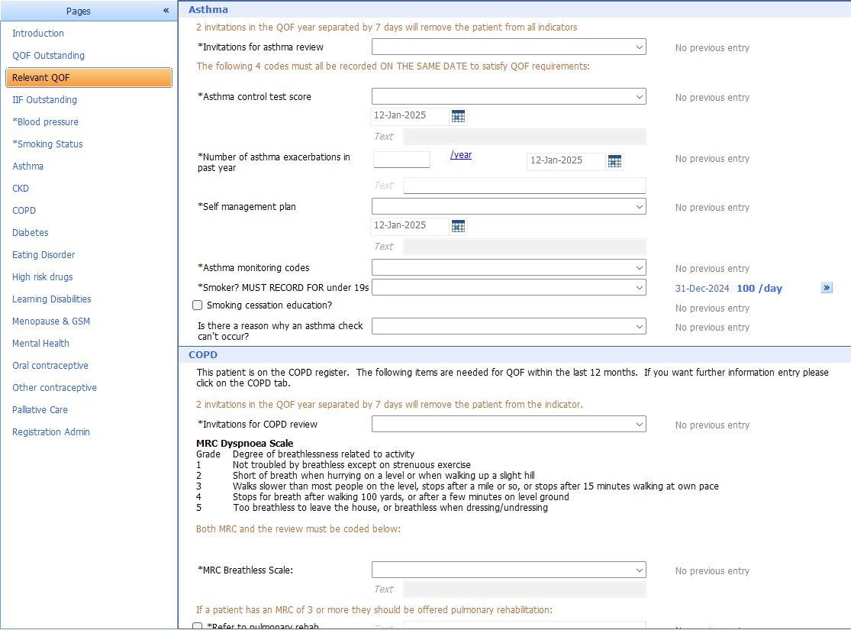This screenshot has width=851, height=630.
Task: Click the MRC Dyspnoea Scale heading
Action: pyautogui.click(x=245, y=443)
